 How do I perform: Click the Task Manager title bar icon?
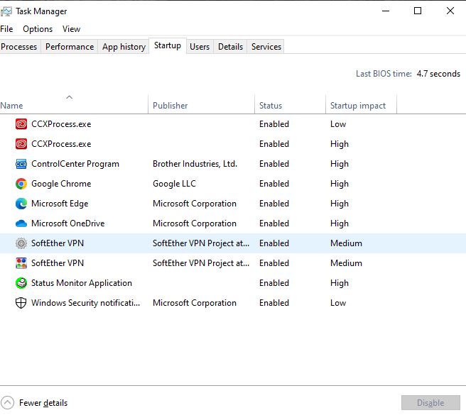click(x=6, y=11)
